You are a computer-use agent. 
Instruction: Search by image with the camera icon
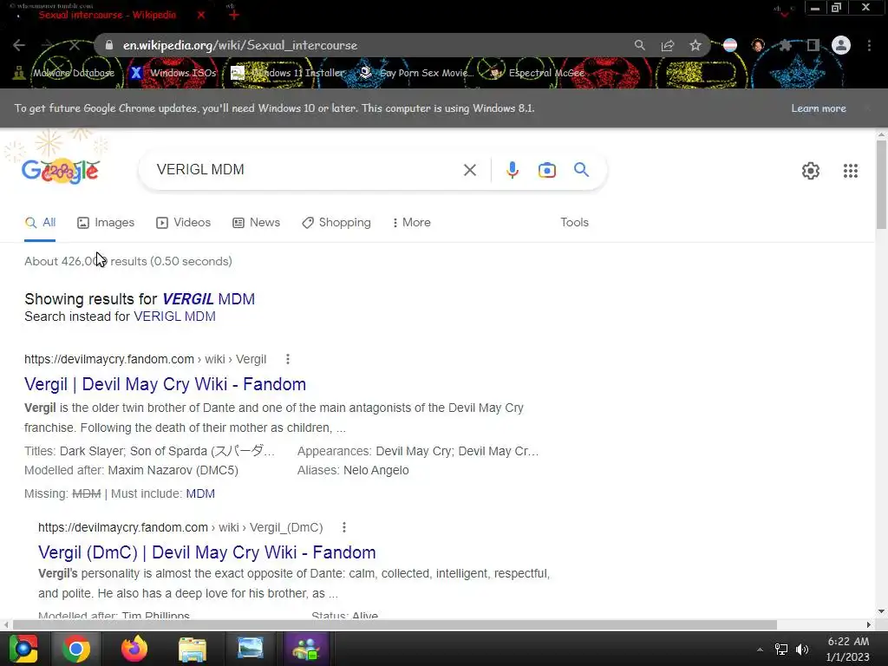546,170
